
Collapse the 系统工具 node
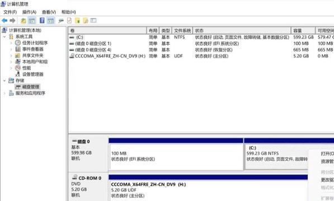4,37
